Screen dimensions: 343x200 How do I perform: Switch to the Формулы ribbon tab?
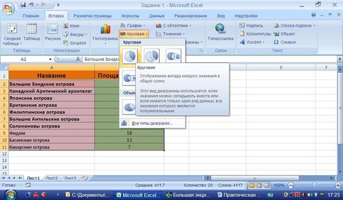pyautogui.click(x=130, y=16)
